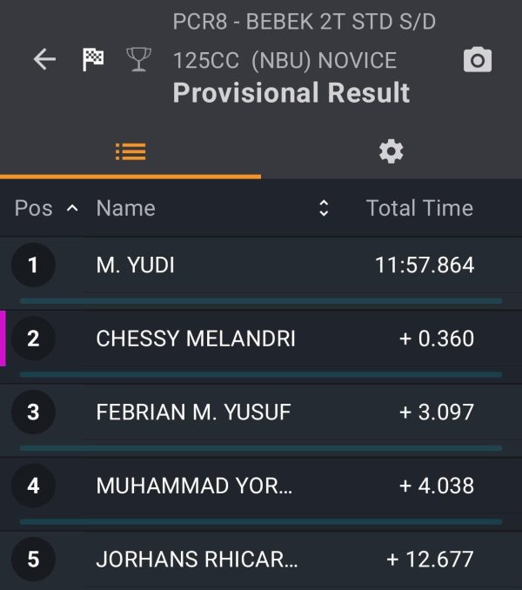Go back using the left arrow
Viewport: 522px width, 590px height.
tap(44, 59)
